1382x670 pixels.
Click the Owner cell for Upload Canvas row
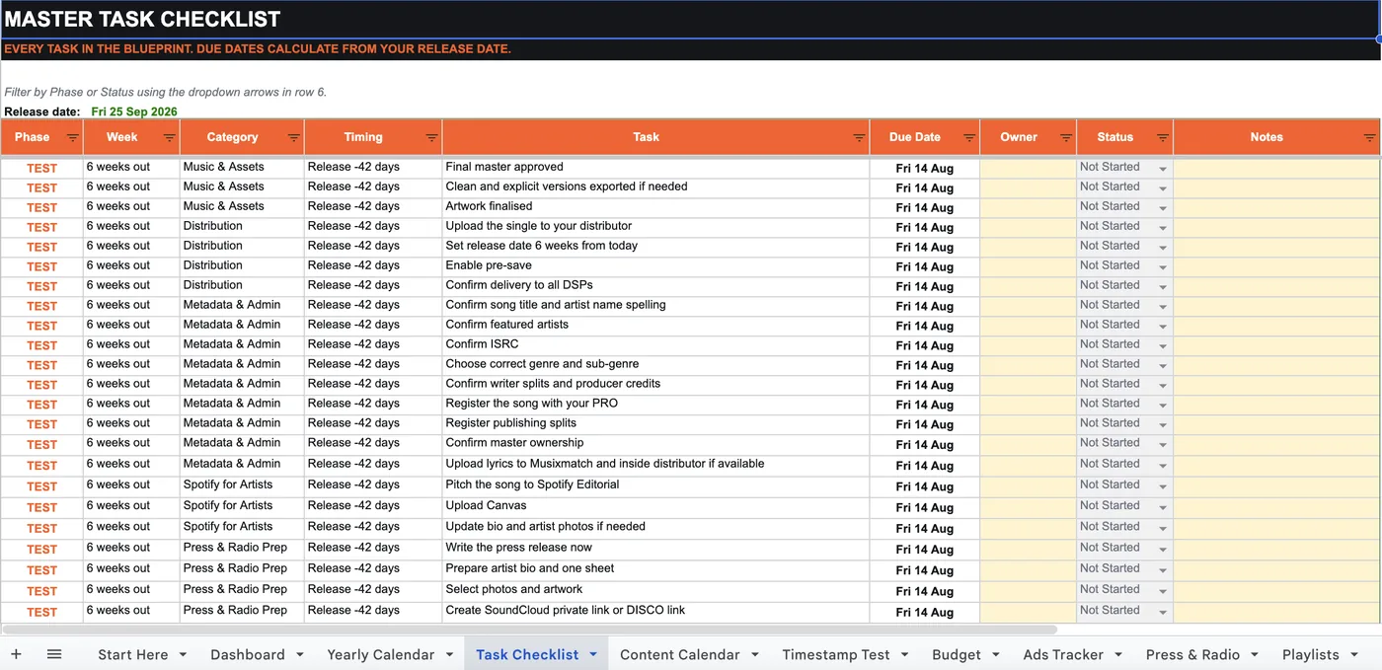coord(1028,506)
